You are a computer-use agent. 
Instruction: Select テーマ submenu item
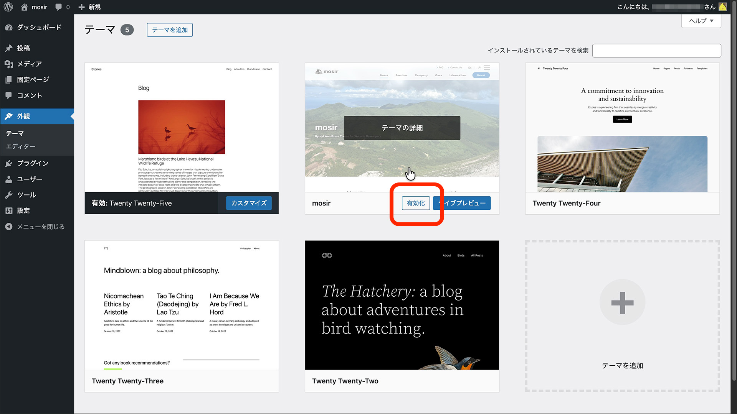click(x=15, y=133)
